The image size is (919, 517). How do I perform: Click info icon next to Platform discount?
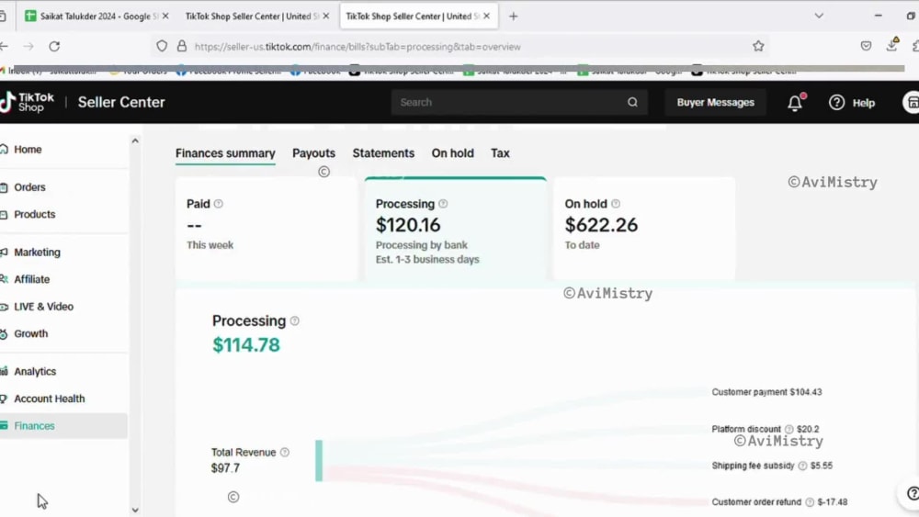(x=789, y=429)
